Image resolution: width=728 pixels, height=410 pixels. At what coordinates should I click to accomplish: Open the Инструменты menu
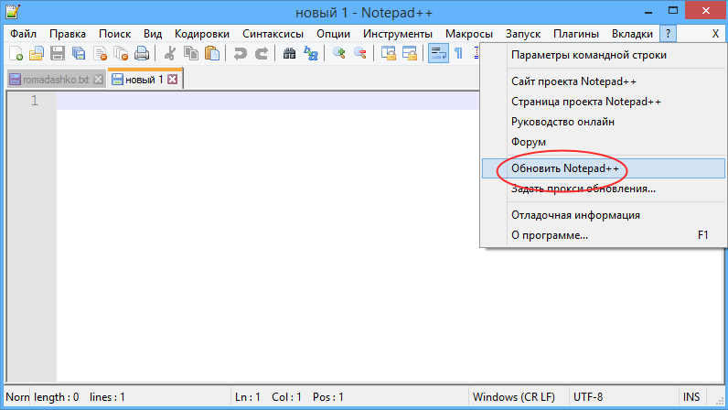(x=398, y=34)
